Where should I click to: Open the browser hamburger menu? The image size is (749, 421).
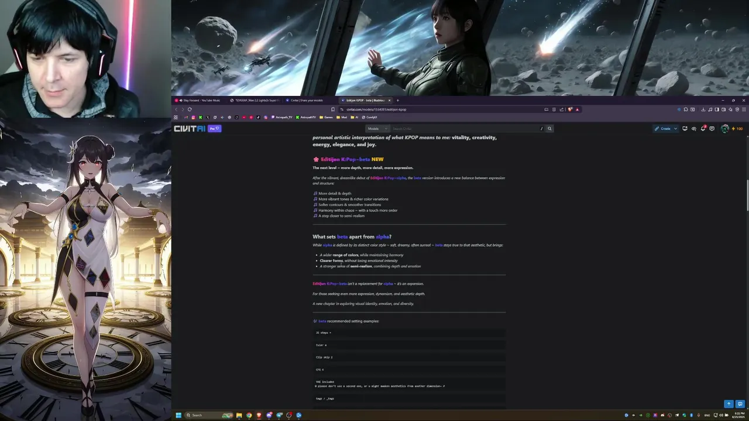(x=744, y=109)
